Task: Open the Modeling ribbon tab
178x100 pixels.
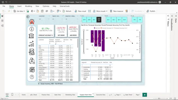Action: tap(28, 6)
